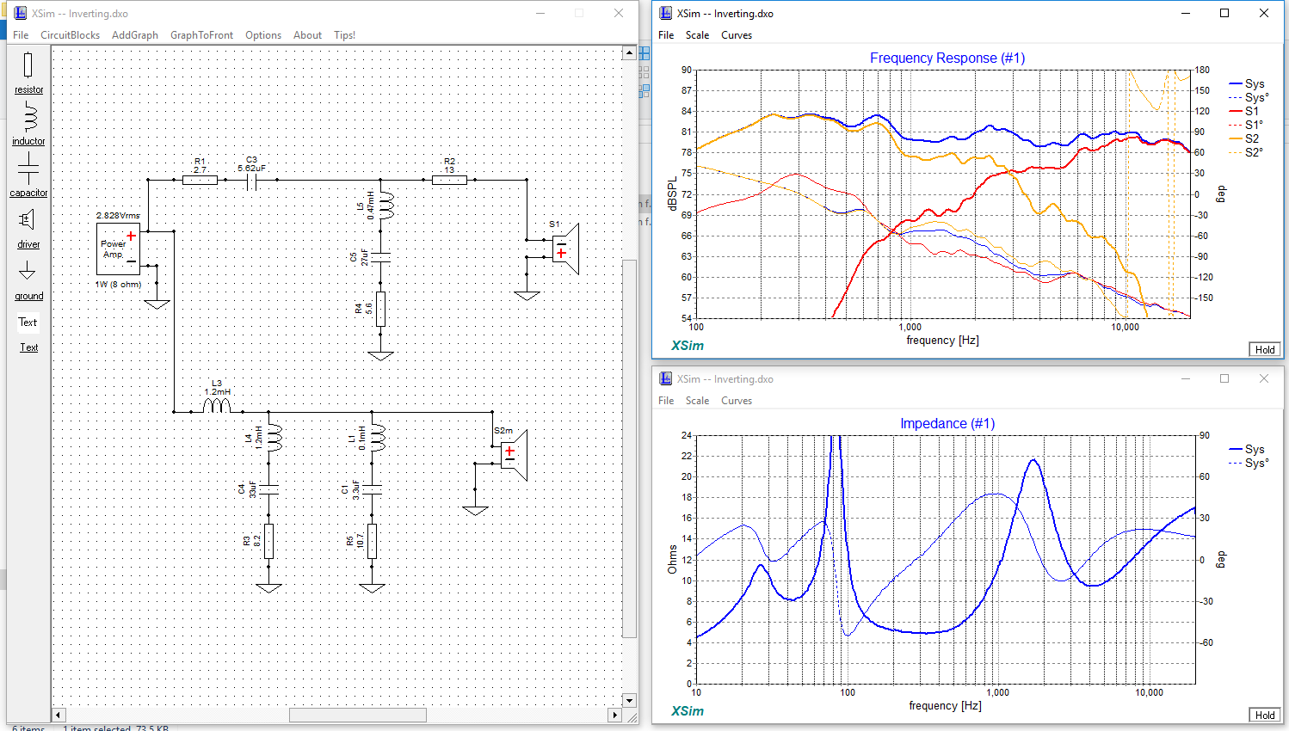1289x731 pixels.
Task: Open AddGraph menu
Action: (x=135, y=35)
